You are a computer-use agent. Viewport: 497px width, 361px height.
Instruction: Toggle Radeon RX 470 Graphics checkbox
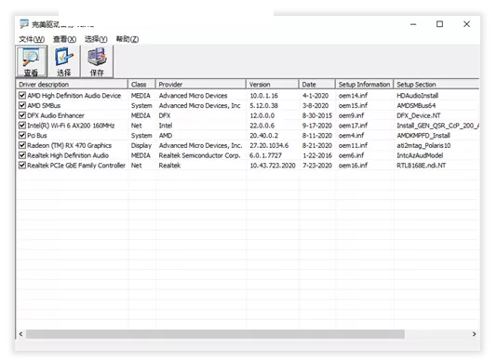click(22, 145)
